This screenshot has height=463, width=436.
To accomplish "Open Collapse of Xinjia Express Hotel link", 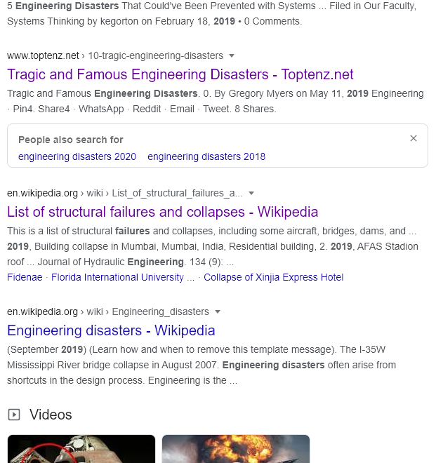I will pyautogui.click(x=273, y=277).
